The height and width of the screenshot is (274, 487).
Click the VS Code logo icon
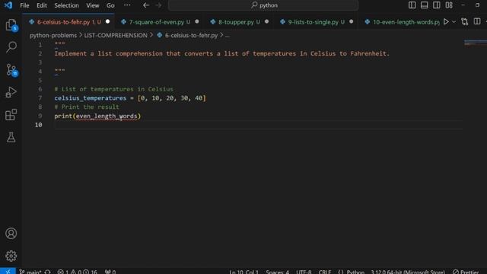click(8, 5)
